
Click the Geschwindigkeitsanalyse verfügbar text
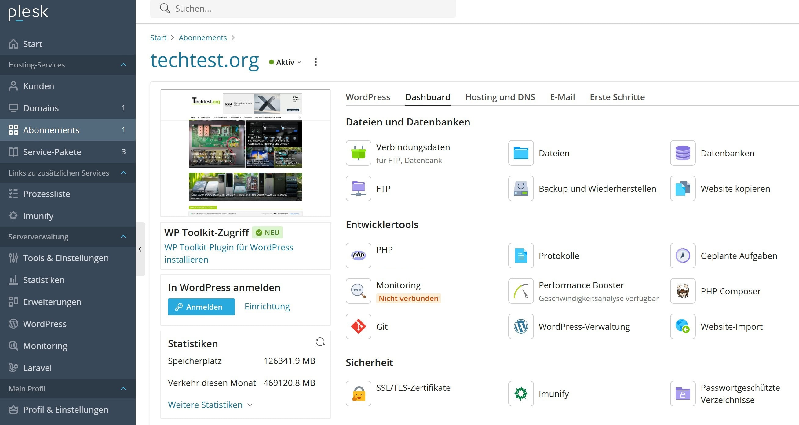click(598, 298)
